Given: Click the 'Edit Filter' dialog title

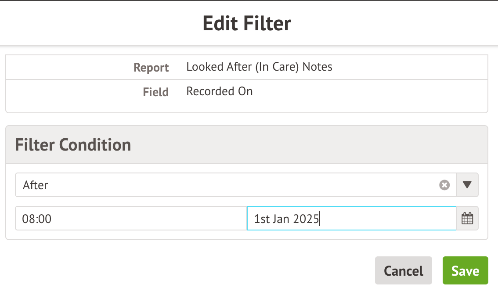Looking at the screenshot, I should [x=247, y=23].
